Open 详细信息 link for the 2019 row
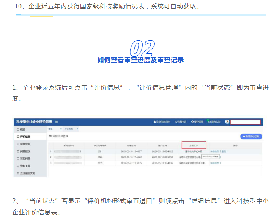This screenshot has width=279, height=222. tap(215, 163)
